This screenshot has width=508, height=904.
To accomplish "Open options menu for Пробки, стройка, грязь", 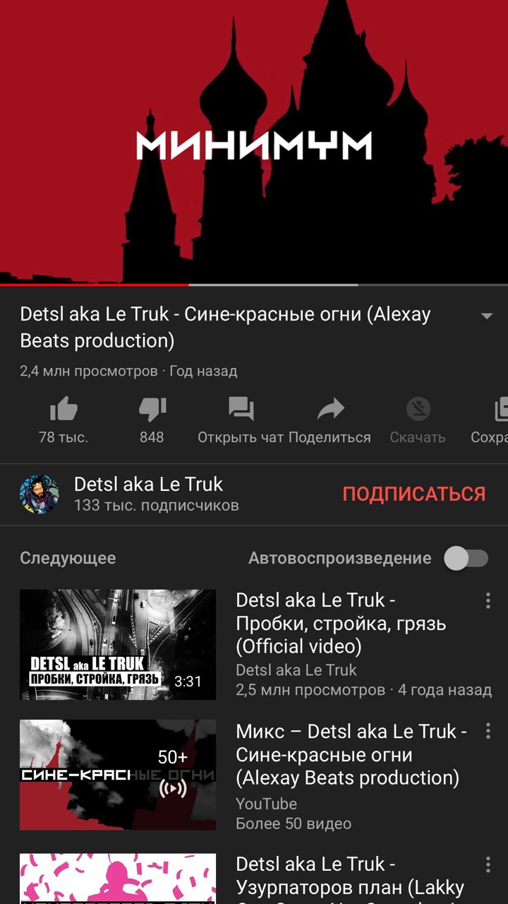I will (x=488, y=600).
